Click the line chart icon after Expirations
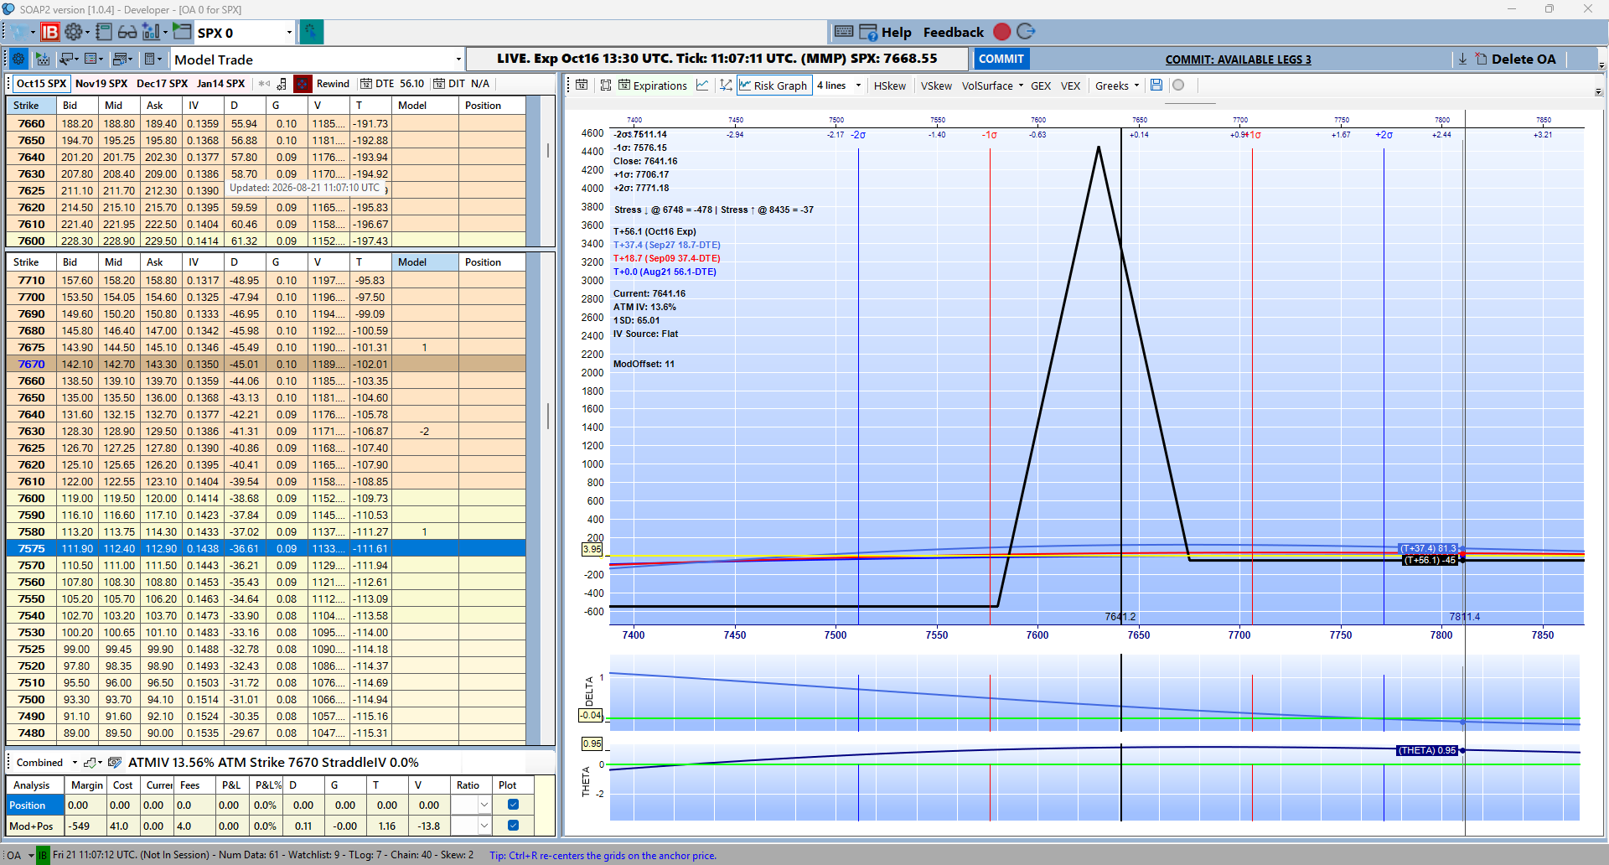Image resolution: width=1609 pixels, height=865 pixels. (x=702, y=85)
